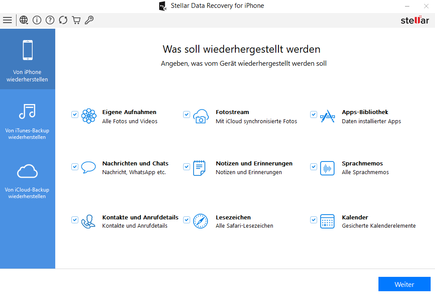Click the Notizen und Erinnerungen label

(x=254, y=164)
